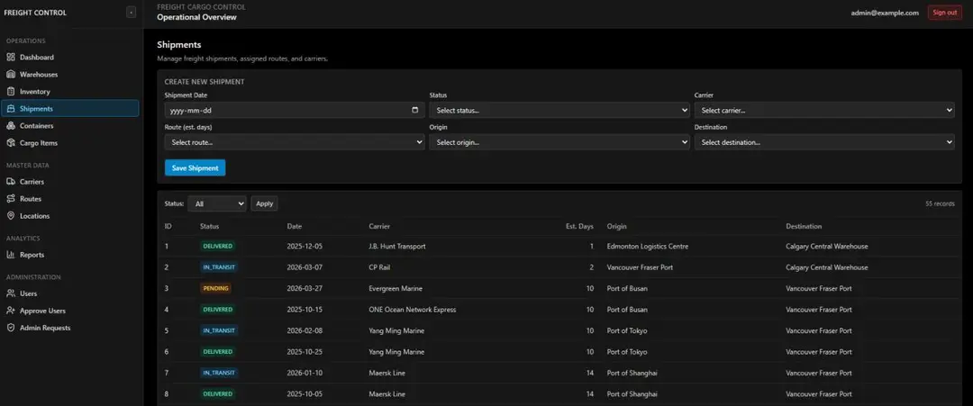Click Apply to filter by status

pos(264,203)
